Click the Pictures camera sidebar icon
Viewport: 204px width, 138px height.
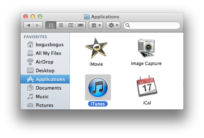coord(30,105)
